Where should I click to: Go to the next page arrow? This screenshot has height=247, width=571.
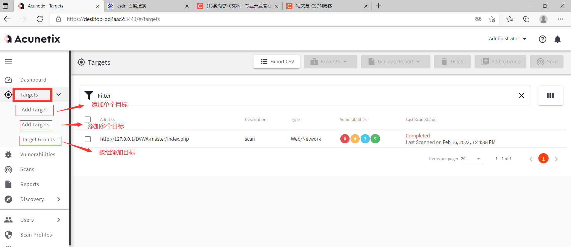(x=556, y=159)
